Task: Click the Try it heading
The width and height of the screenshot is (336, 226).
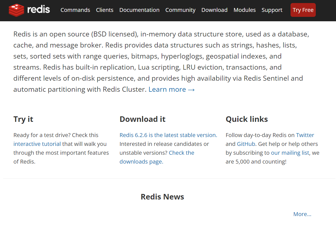Action: click(x=23, y=119)
